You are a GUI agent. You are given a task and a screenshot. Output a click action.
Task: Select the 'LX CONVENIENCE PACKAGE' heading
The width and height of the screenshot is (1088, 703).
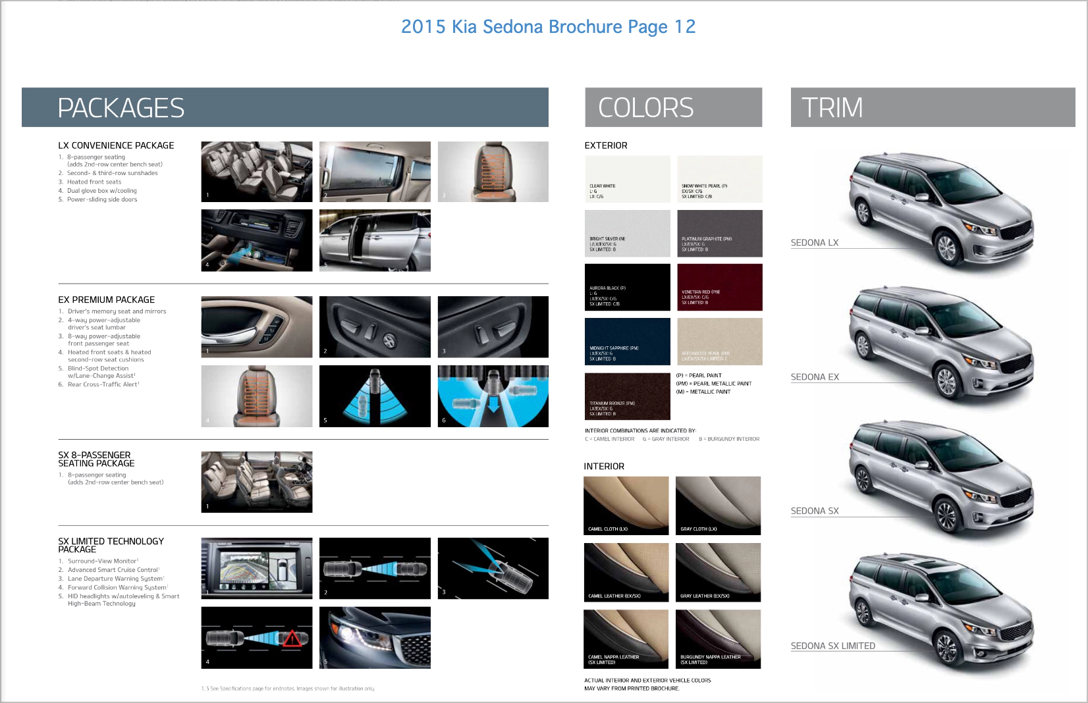116,145
